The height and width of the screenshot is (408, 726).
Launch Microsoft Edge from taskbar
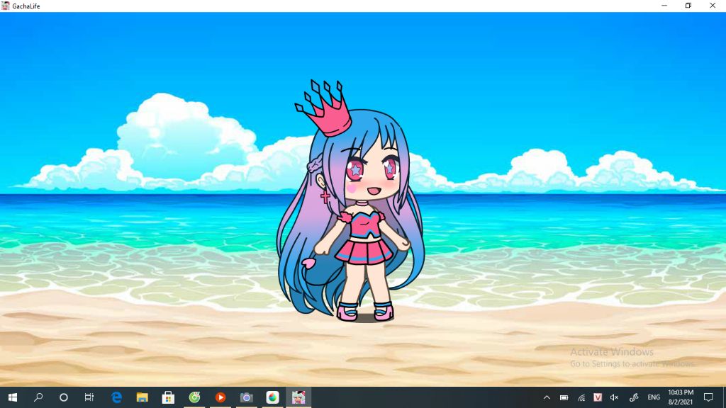(x=117, y=397)
